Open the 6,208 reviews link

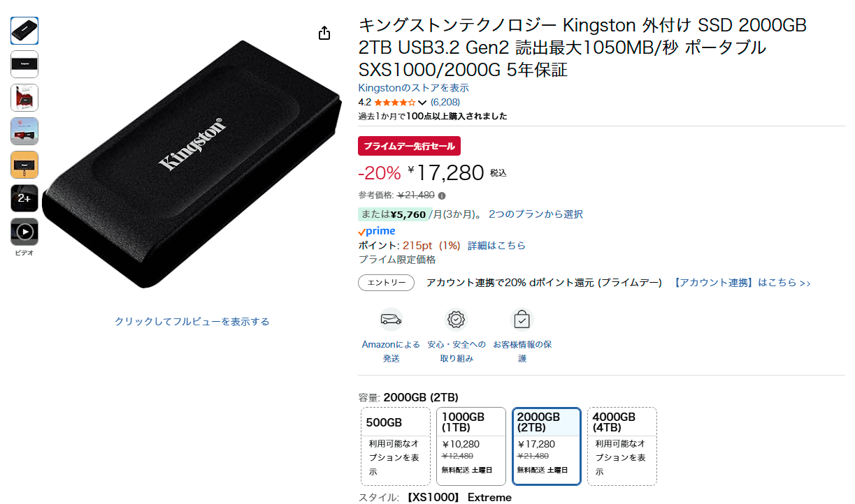point(445,102)
